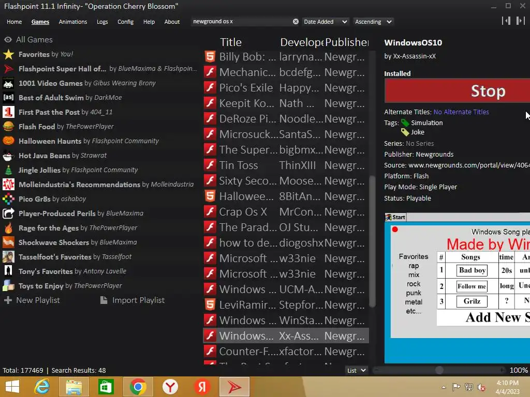Click the Flash Food burger icon
Screen dimensions: 530x397
8,127
